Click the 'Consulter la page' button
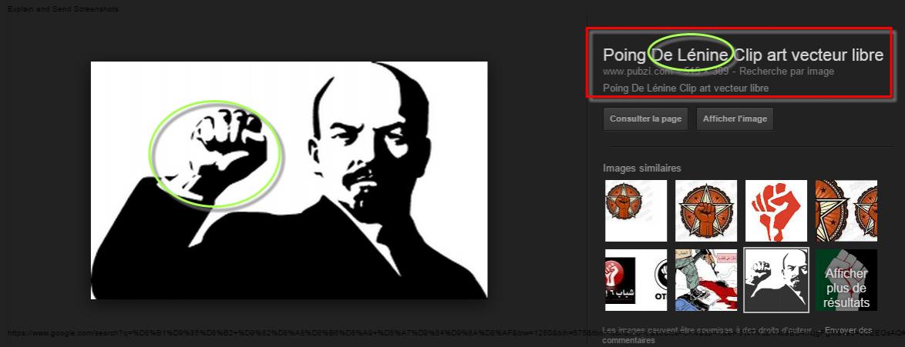The height and width of the screenshot is (347, 905). (x=645, y=118)
